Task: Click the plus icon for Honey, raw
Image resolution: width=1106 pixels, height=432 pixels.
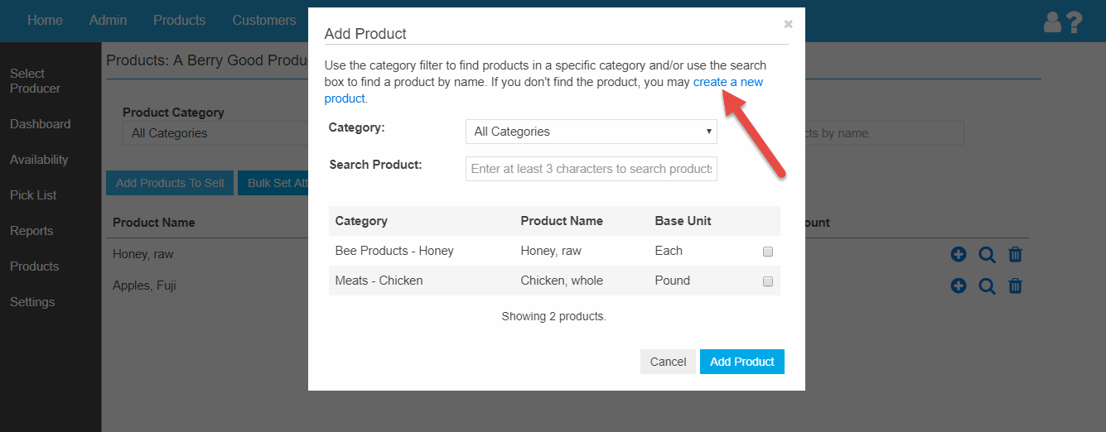Action: coord(959,255)
